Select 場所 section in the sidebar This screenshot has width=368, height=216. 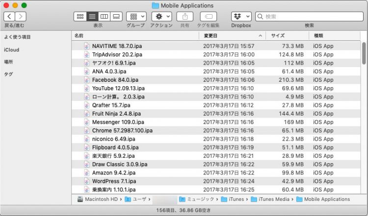[8, 62]
